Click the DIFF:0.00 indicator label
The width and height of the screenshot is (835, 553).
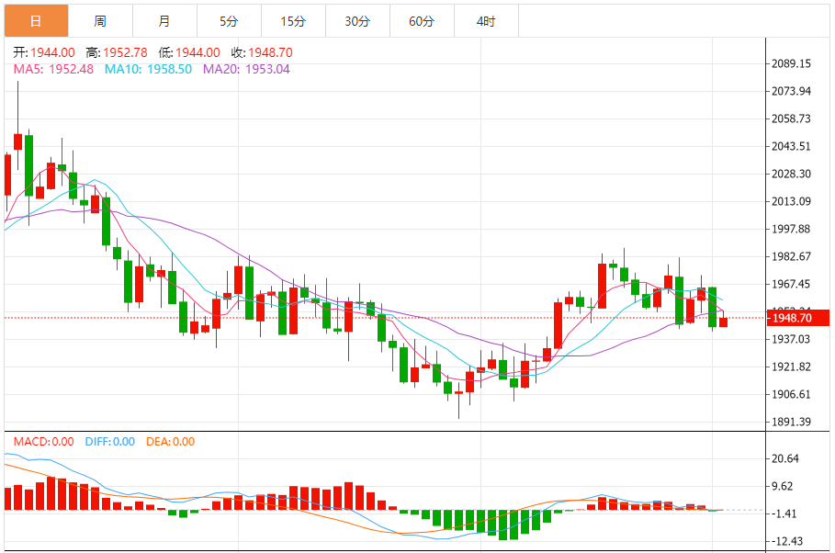coord(109,442)
